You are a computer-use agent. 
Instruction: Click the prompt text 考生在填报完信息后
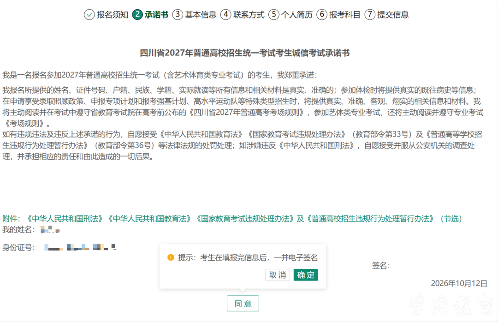233,257
